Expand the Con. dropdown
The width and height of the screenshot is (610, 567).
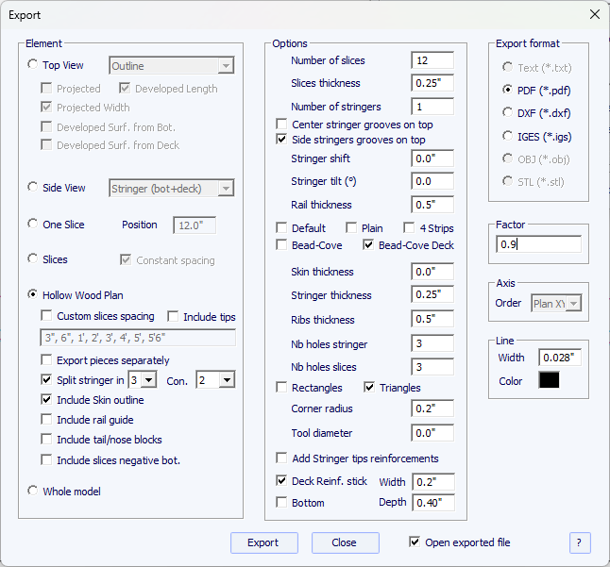(x=227, y=380)
